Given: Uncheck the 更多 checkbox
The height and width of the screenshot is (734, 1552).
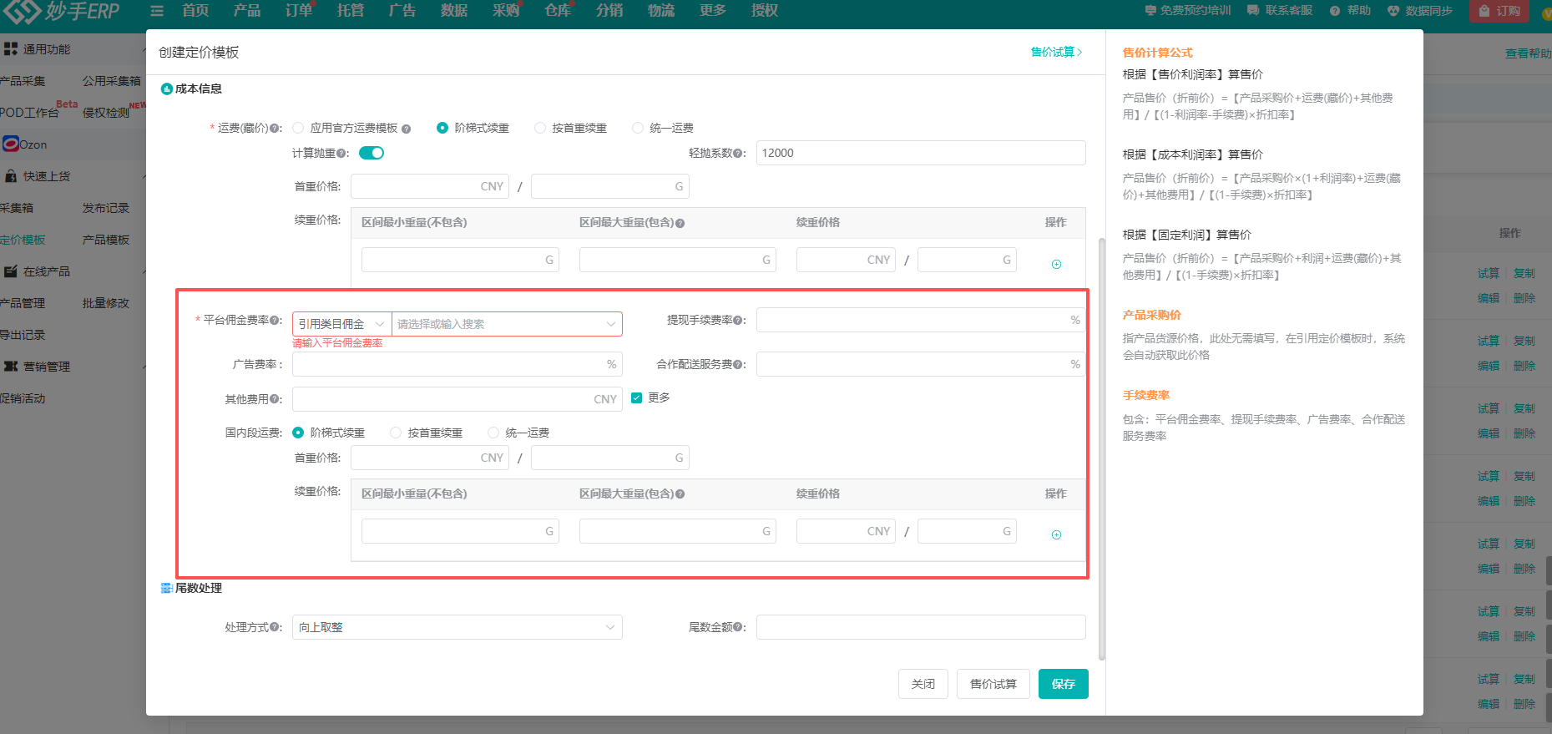Looking at the screenshot, I should click(x=636, y=398).
